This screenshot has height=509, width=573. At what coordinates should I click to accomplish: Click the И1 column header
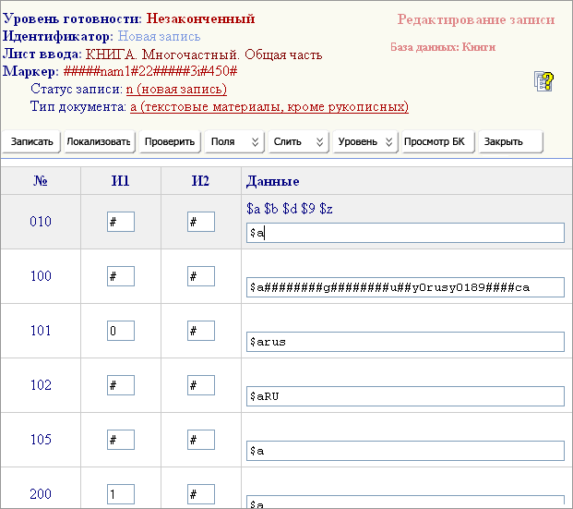pyautogui.click(x=120, y=181)
